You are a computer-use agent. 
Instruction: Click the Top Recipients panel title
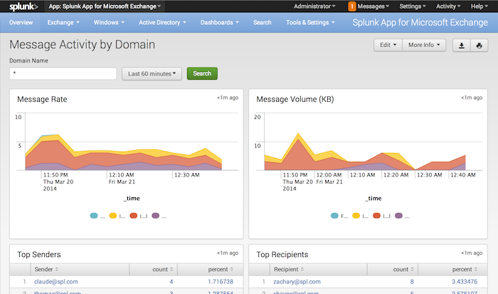[x=282, y=254]
